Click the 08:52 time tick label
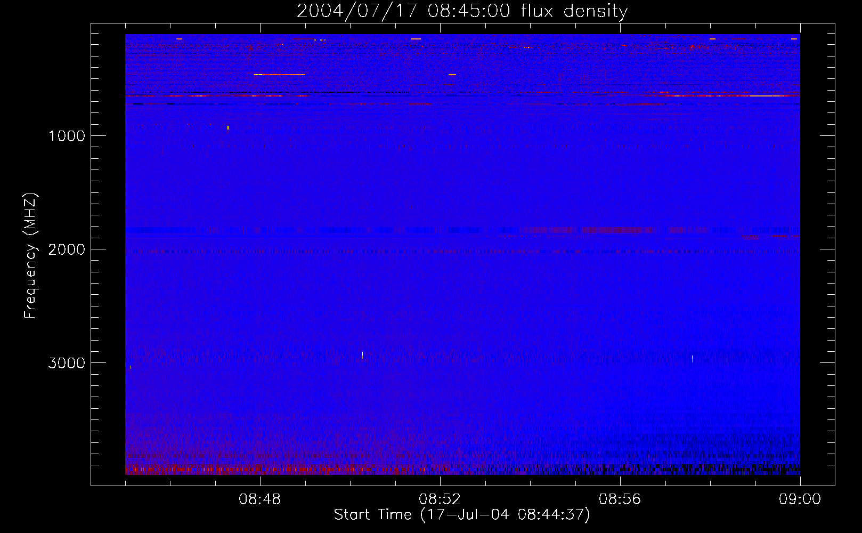 [x=440, y=499]
